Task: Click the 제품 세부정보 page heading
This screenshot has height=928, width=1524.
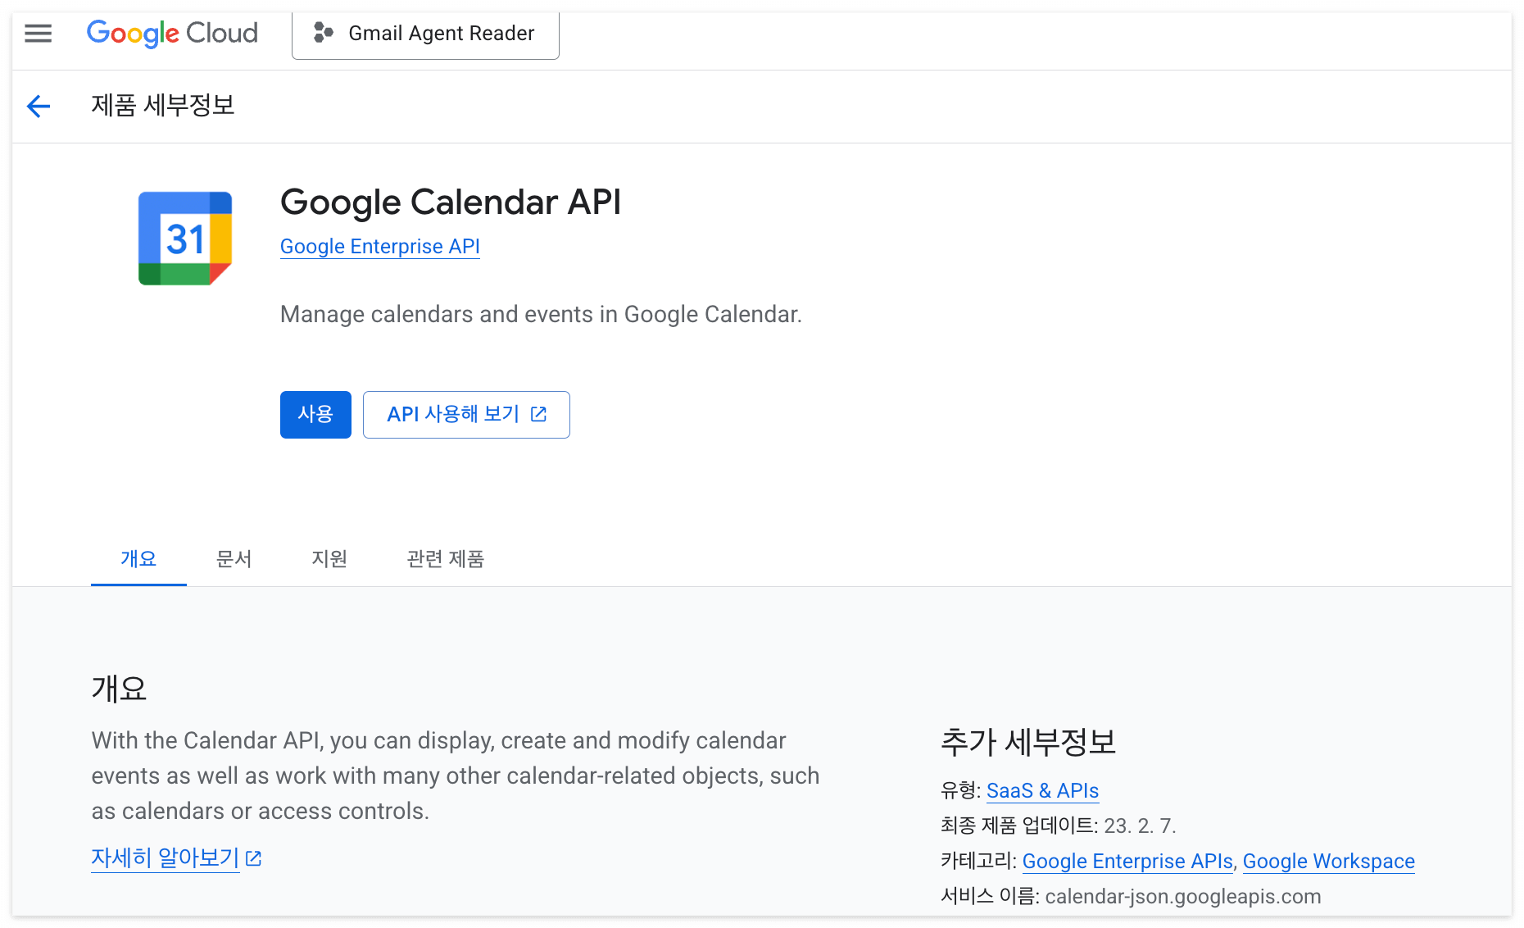Action: (x=163, y=106)
